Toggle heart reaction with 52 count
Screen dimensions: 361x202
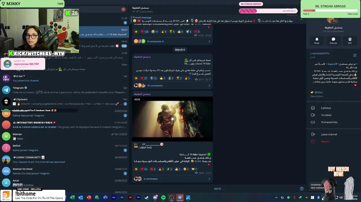144,169
